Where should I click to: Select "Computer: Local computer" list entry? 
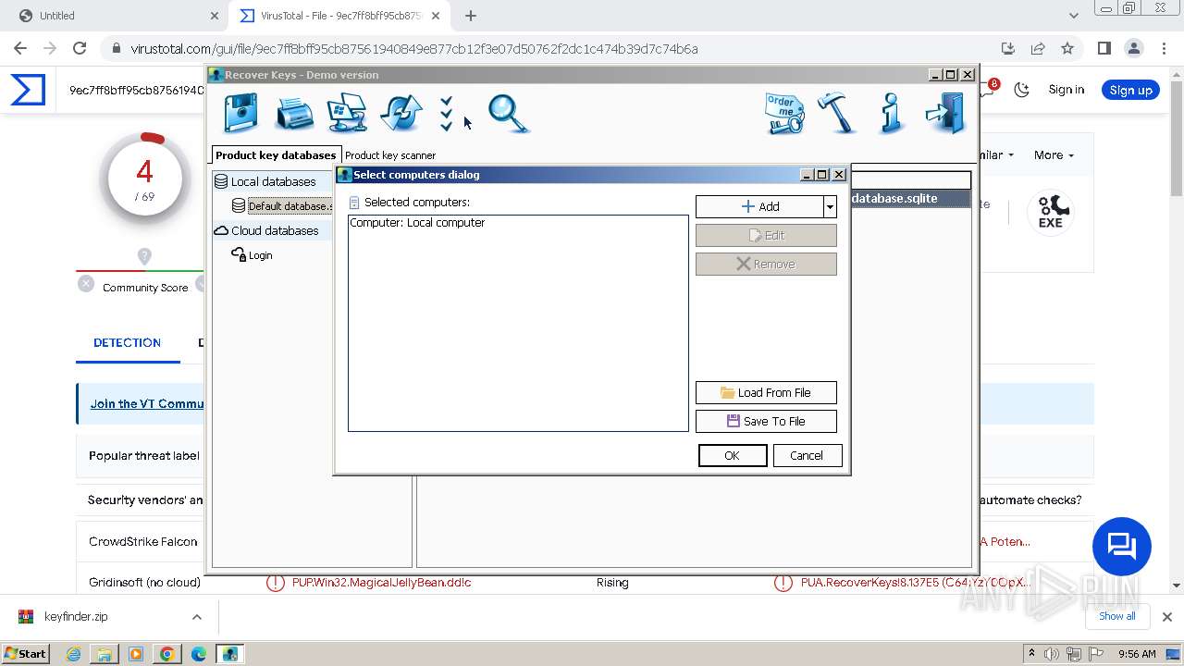[x=417, y=223]
